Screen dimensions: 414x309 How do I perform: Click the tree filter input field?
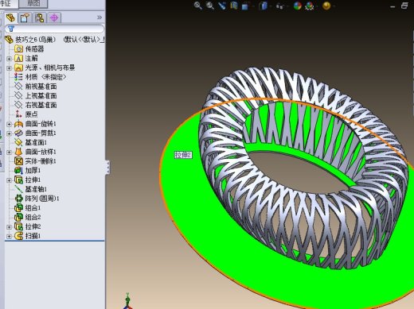[54, 29]
